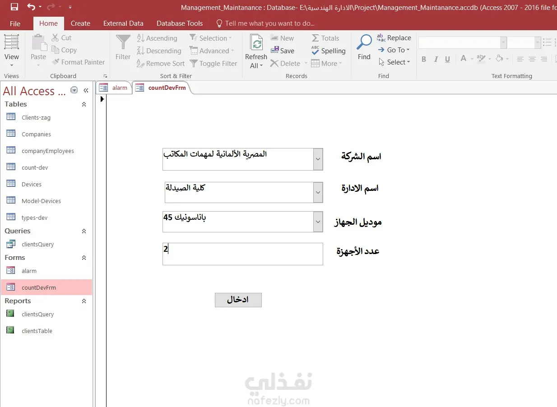
Task: Switch to External Data tab
Action: tap(123, 23)
